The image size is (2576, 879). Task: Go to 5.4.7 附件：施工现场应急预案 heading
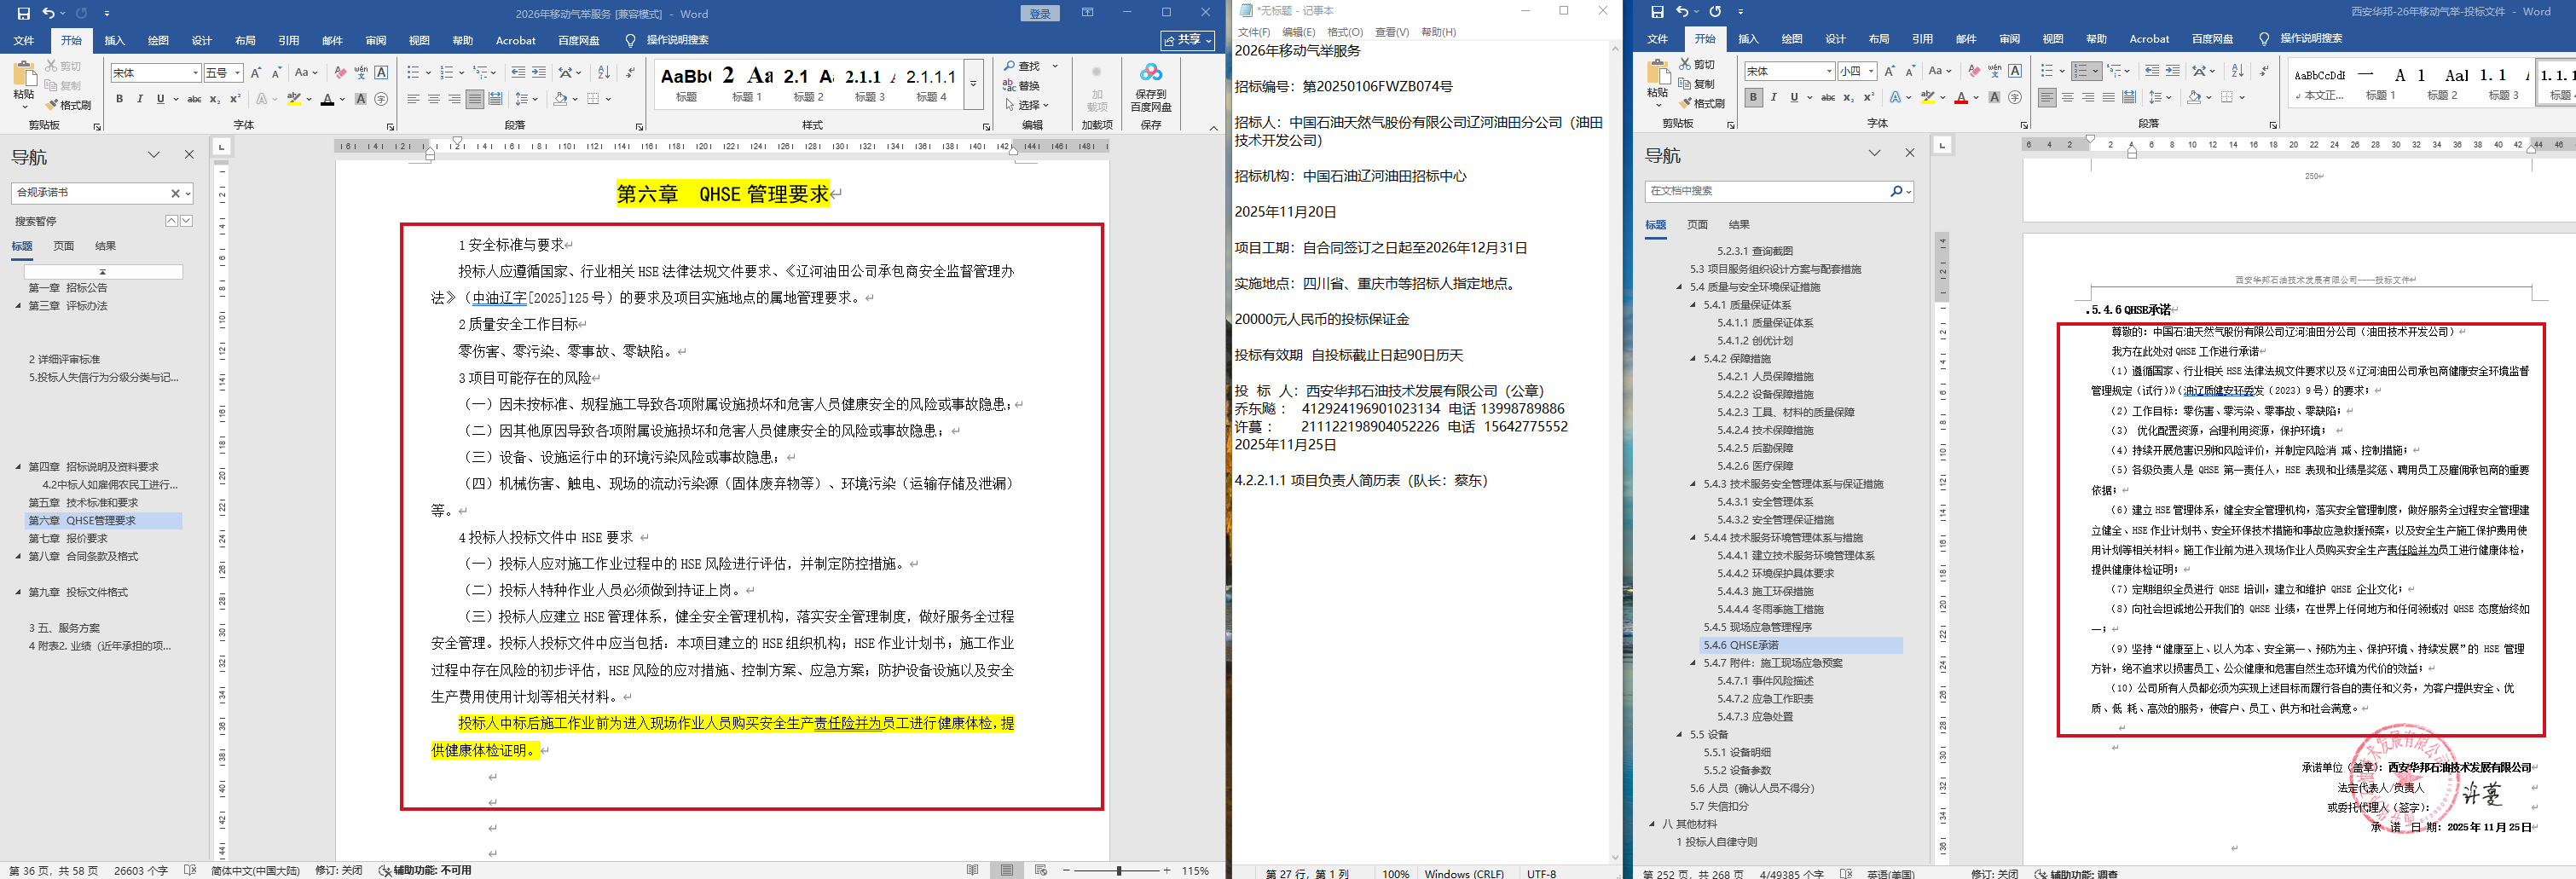1772,663
